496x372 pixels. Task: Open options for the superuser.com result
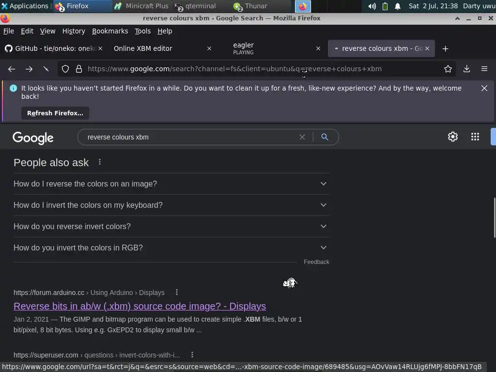click(192, 355)
